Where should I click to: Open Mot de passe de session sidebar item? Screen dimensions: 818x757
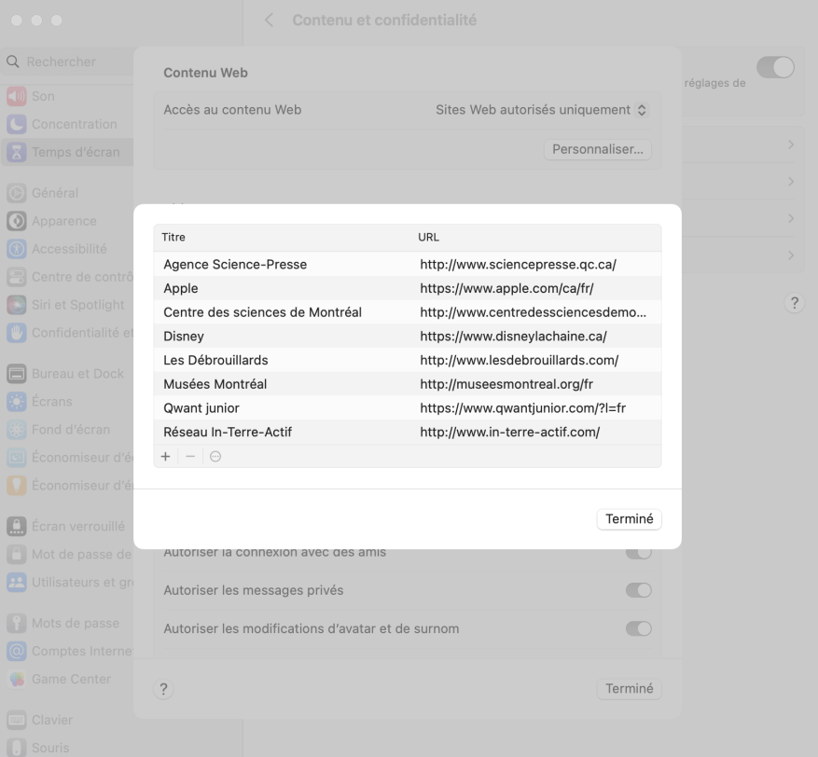(x=69, y=554)
